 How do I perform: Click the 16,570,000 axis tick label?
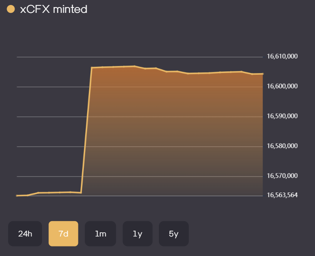pyautogui.click(x=282, y=176)
